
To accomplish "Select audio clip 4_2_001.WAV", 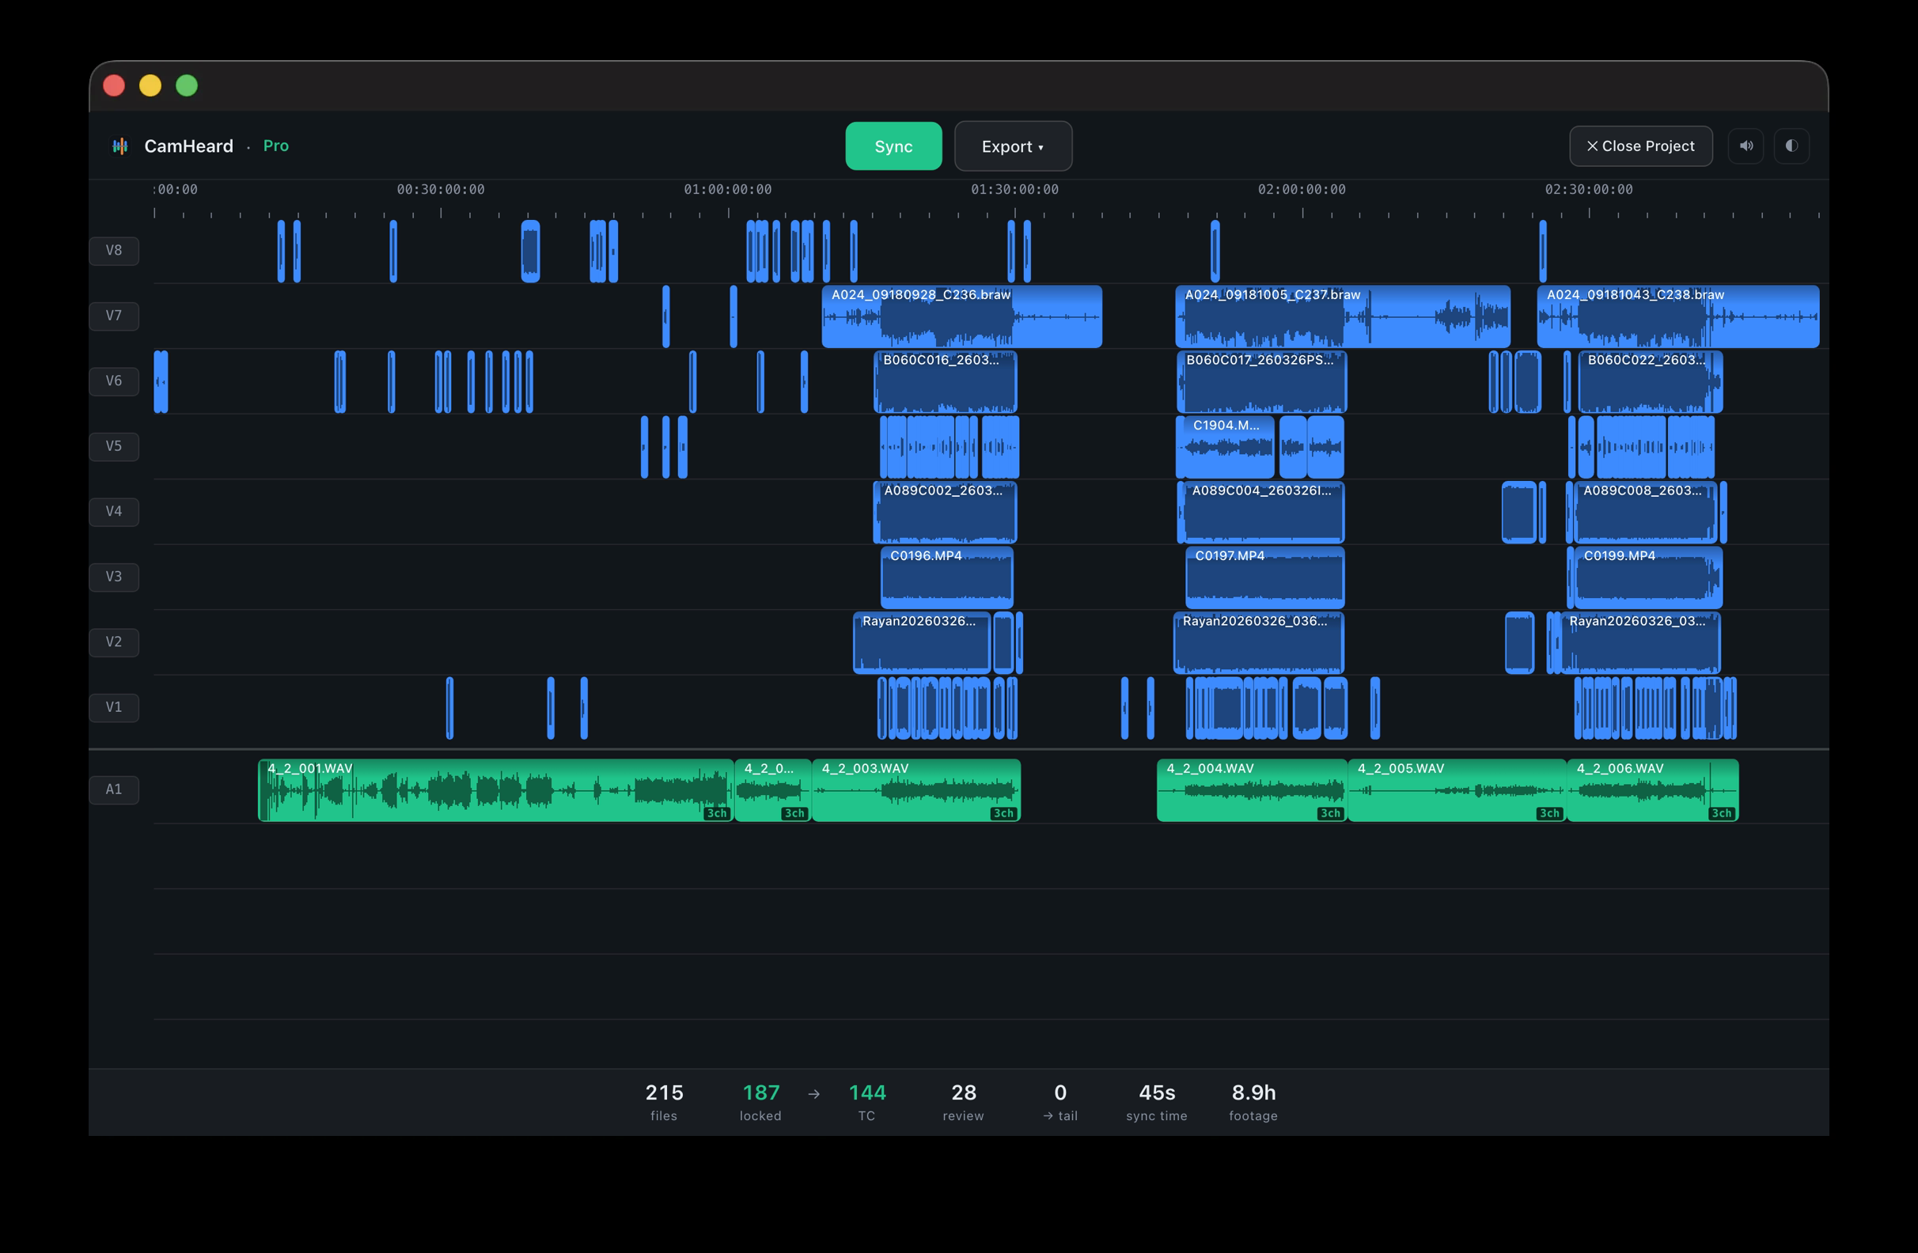I will click(x=495, y=790).
